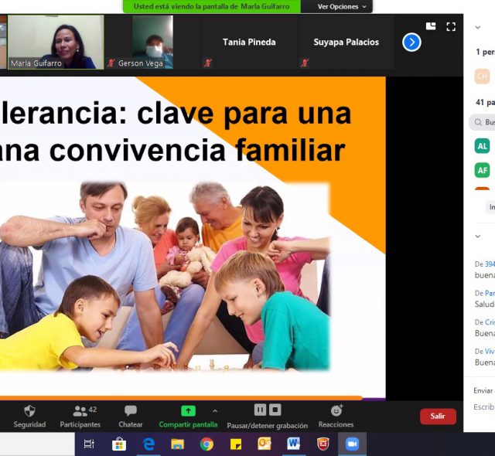495x456 pixels.
Task: Open the Seguridad shield icon
Action: pos(29,411)
